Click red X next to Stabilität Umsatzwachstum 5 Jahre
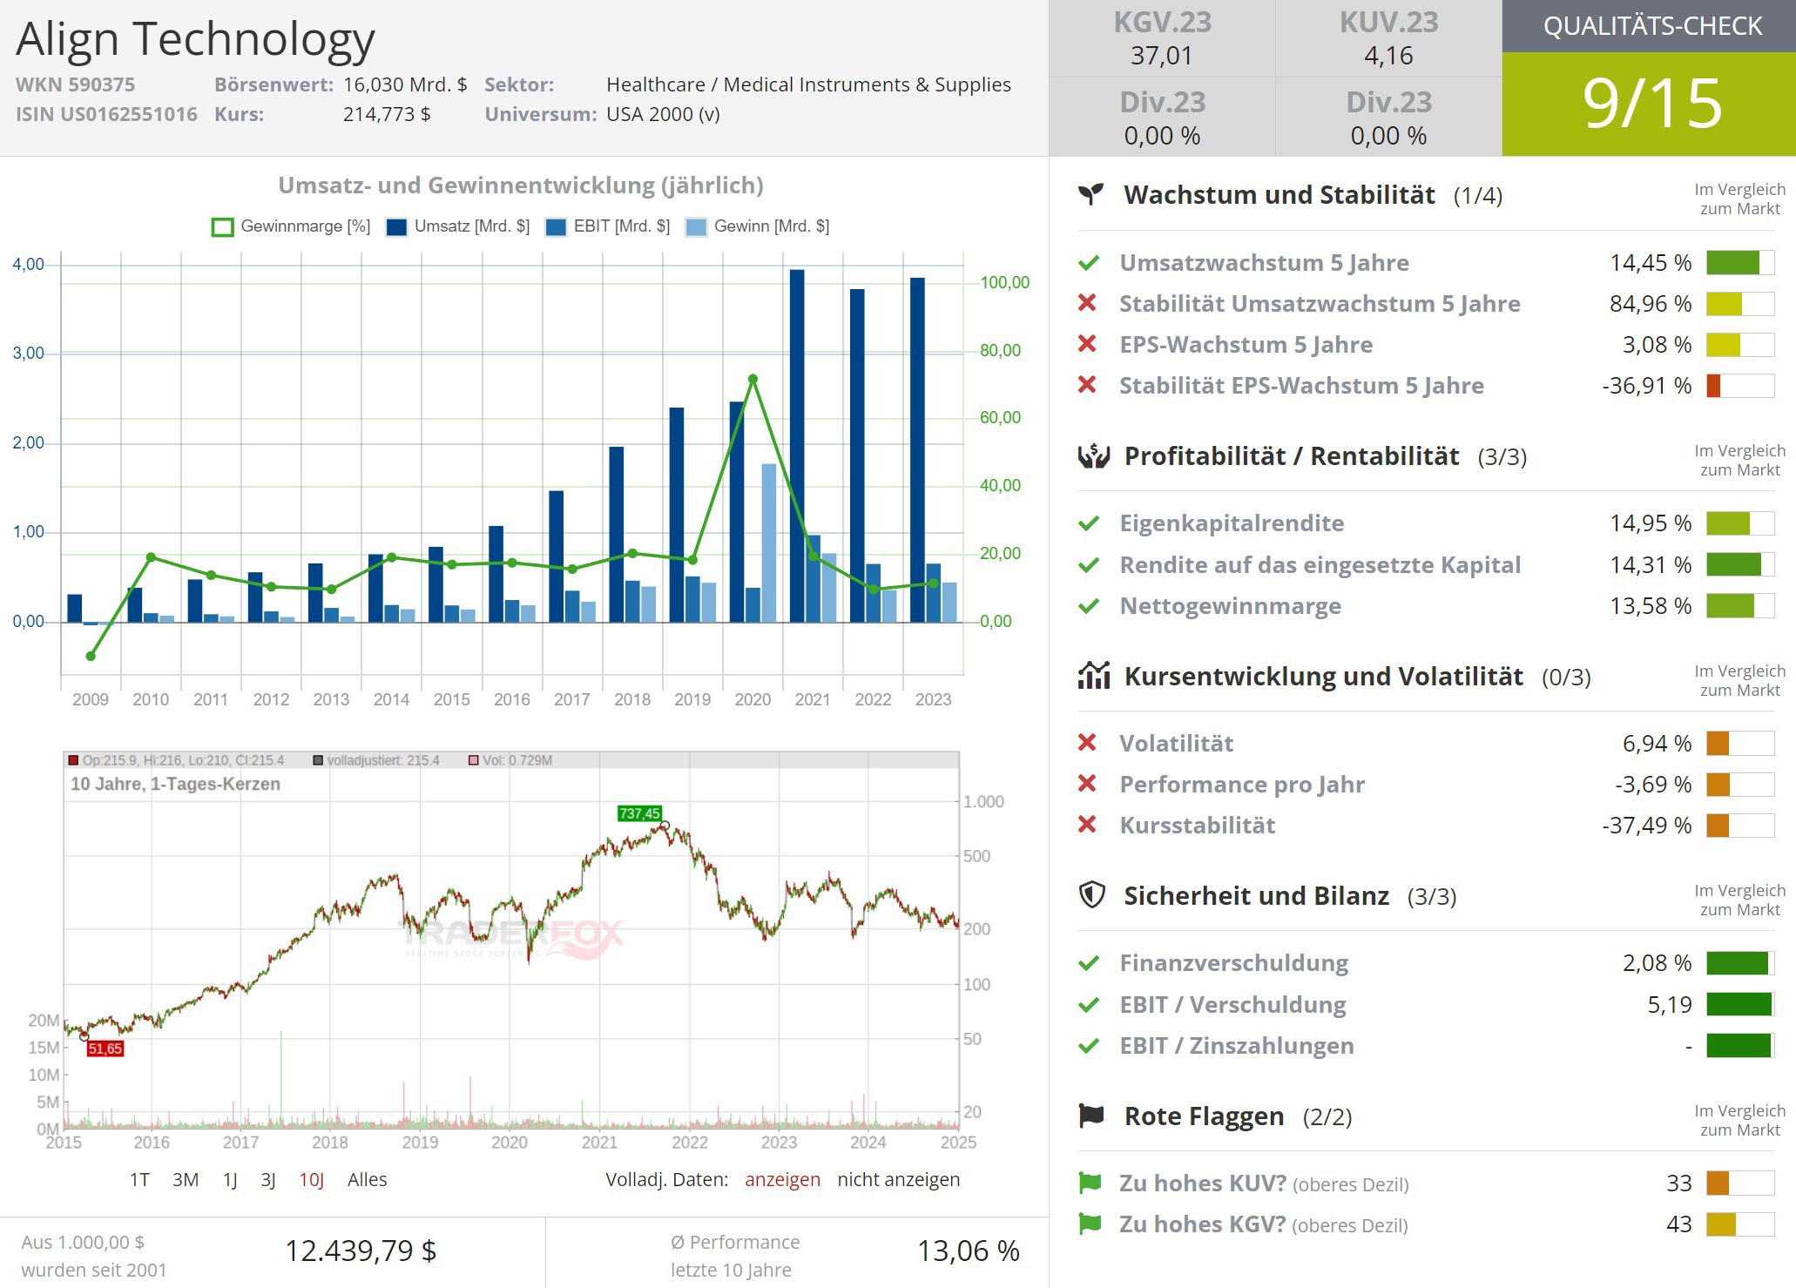Image resolution: width=1796 pixels, height=1288 pixels. [x=1087, y=303]
